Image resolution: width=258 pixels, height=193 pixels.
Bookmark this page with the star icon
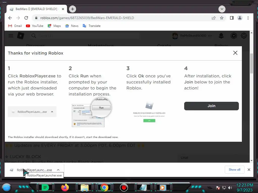click(222, 18)
